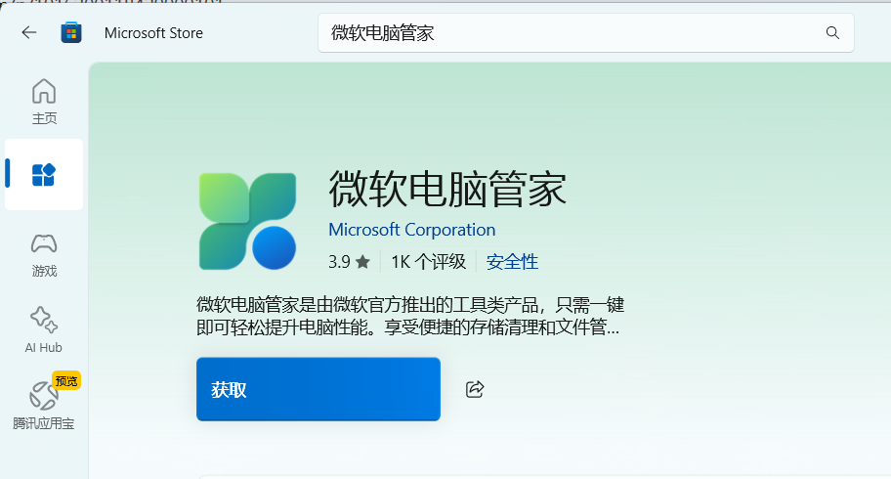Open the Microsoft Corporation publisher link

coord(412,230)
